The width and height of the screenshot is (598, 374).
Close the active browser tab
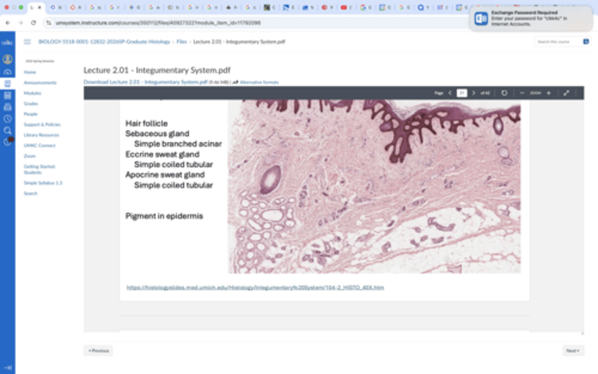(40, 7)
